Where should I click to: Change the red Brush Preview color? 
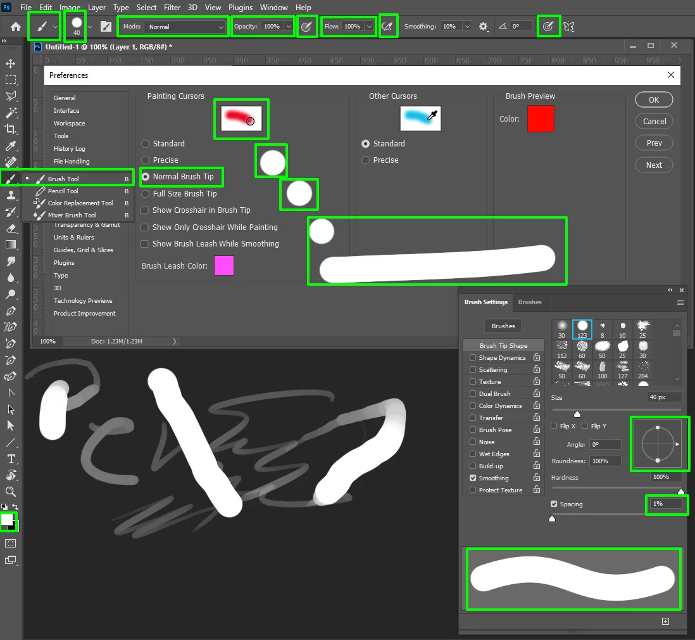(541, 119)
